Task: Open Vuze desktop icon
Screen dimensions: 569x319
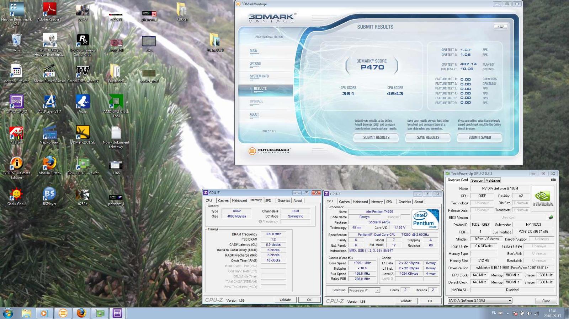Action: click(83, 104)
